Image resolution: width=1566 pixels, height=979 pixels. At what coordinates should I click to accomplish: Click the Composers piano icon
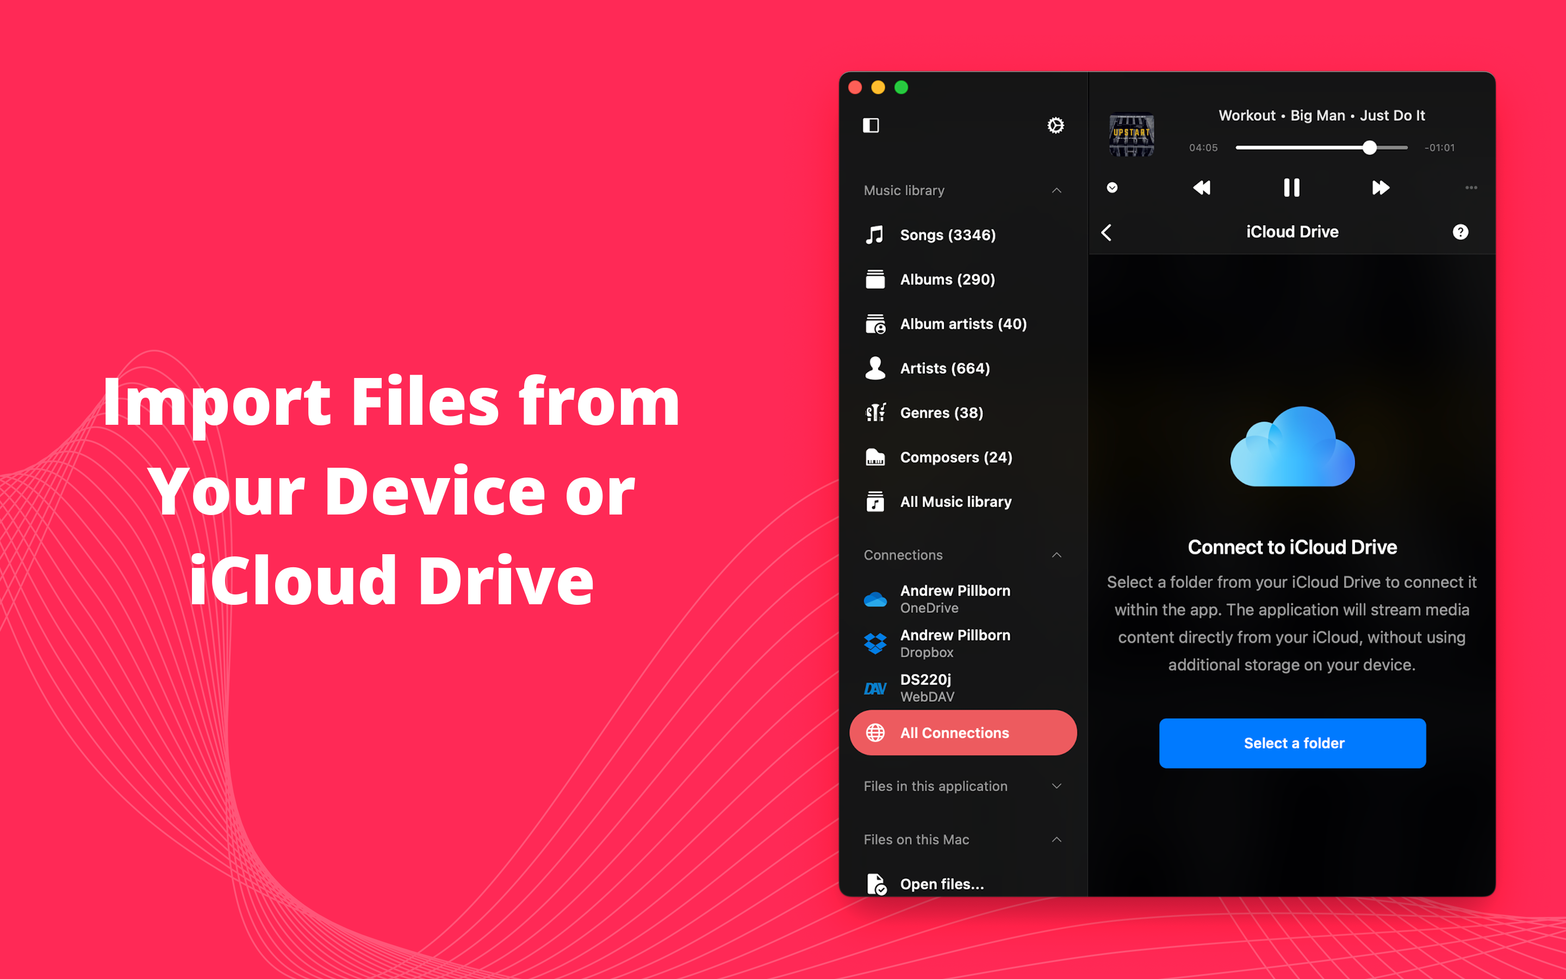tap(875, 457)
